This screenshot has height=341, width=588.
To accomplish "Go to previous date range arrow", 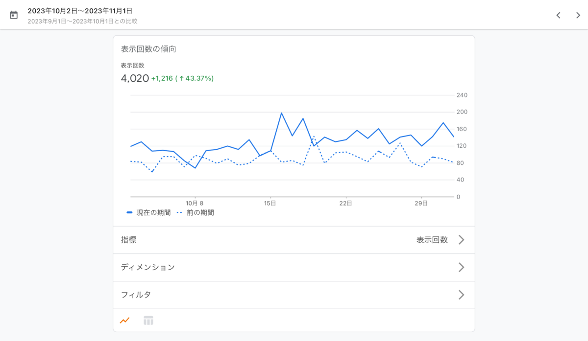I will click(558, 15).
